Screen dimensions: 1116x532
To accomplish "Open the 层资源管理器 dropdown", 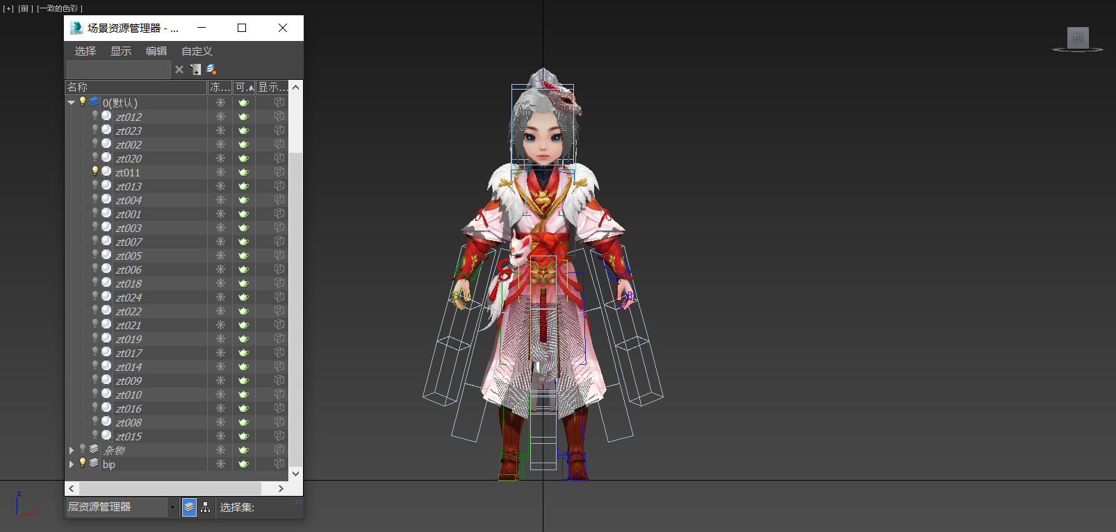I will (x=172, y=508).
